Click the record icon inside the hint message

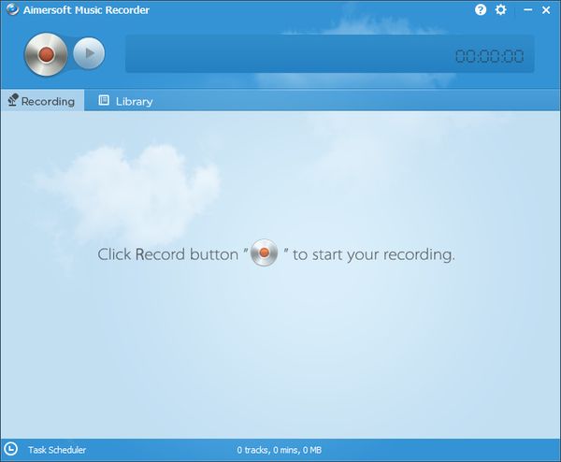click(x=264, y=253)
